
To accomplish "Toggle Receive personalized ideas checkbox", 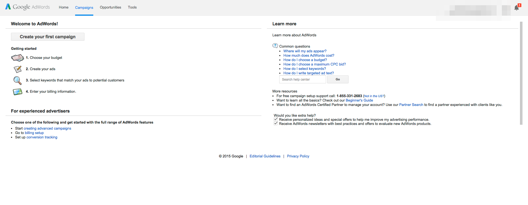I will point(276,119).
